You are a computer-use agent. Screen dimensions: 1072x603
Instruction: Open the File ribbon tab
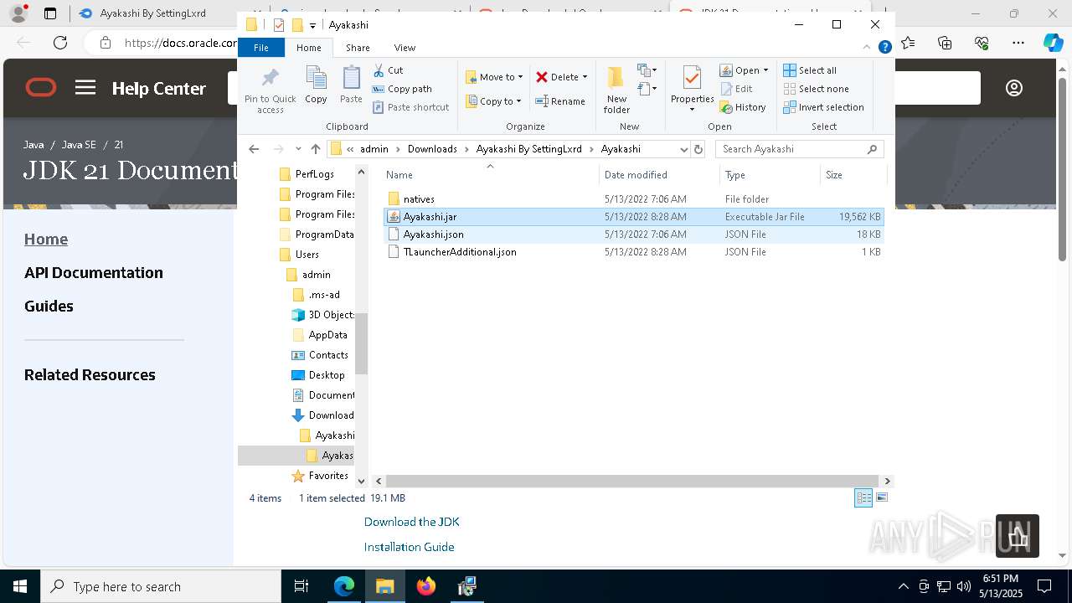[261, 48]
